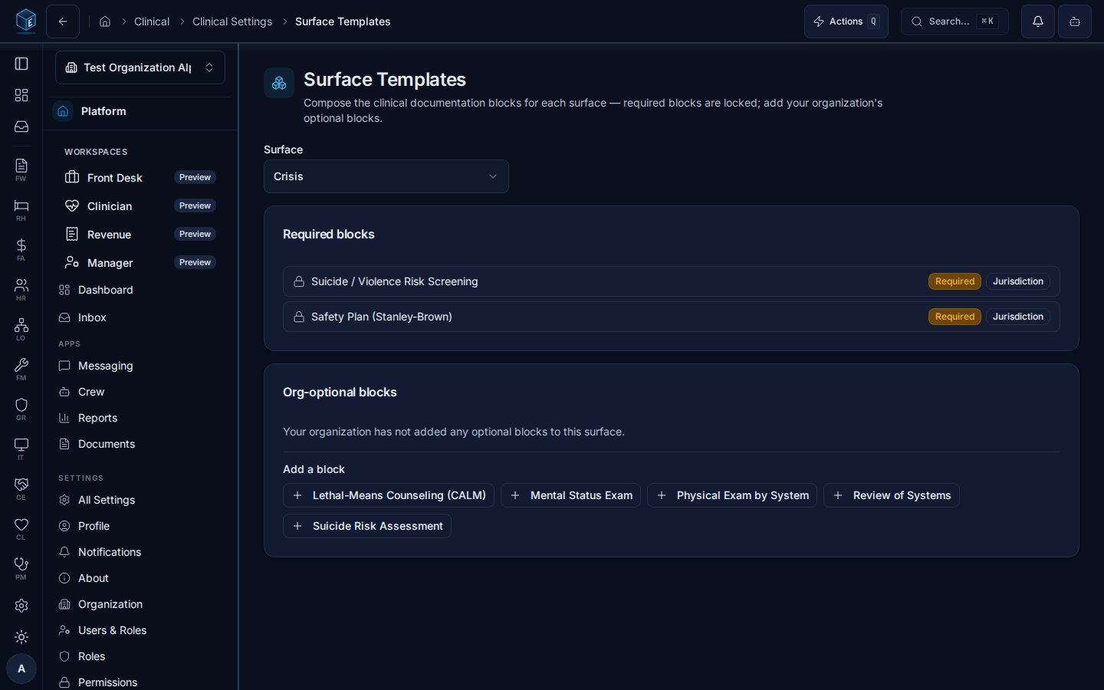The image size is (1104, 690).
Task: Open the LO hierarchy module icon
Action: click(21, 329)
